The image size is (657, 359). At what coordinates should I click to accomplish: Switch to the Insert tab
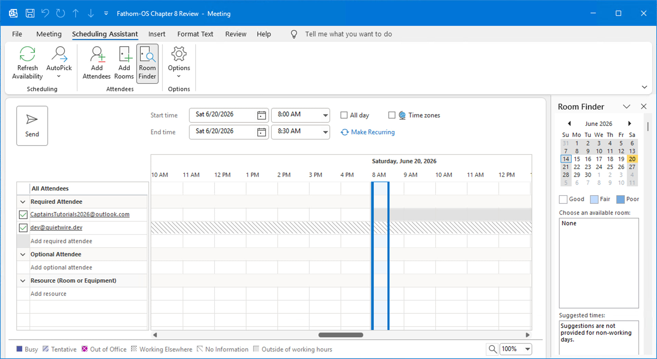click(157, 34)
